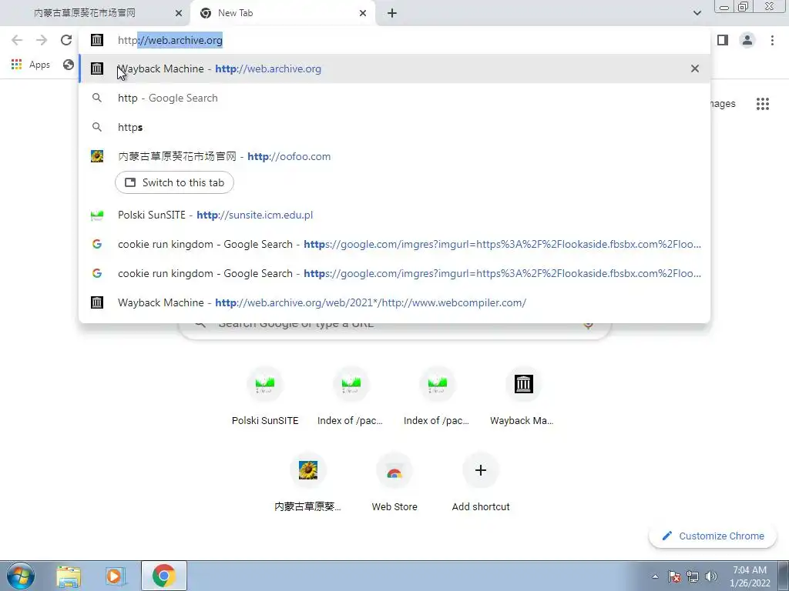Viewport: 789px width, 591px height.
Task: Close the 内蒙古草原葵花市场官网 tab
Action: 179,14
